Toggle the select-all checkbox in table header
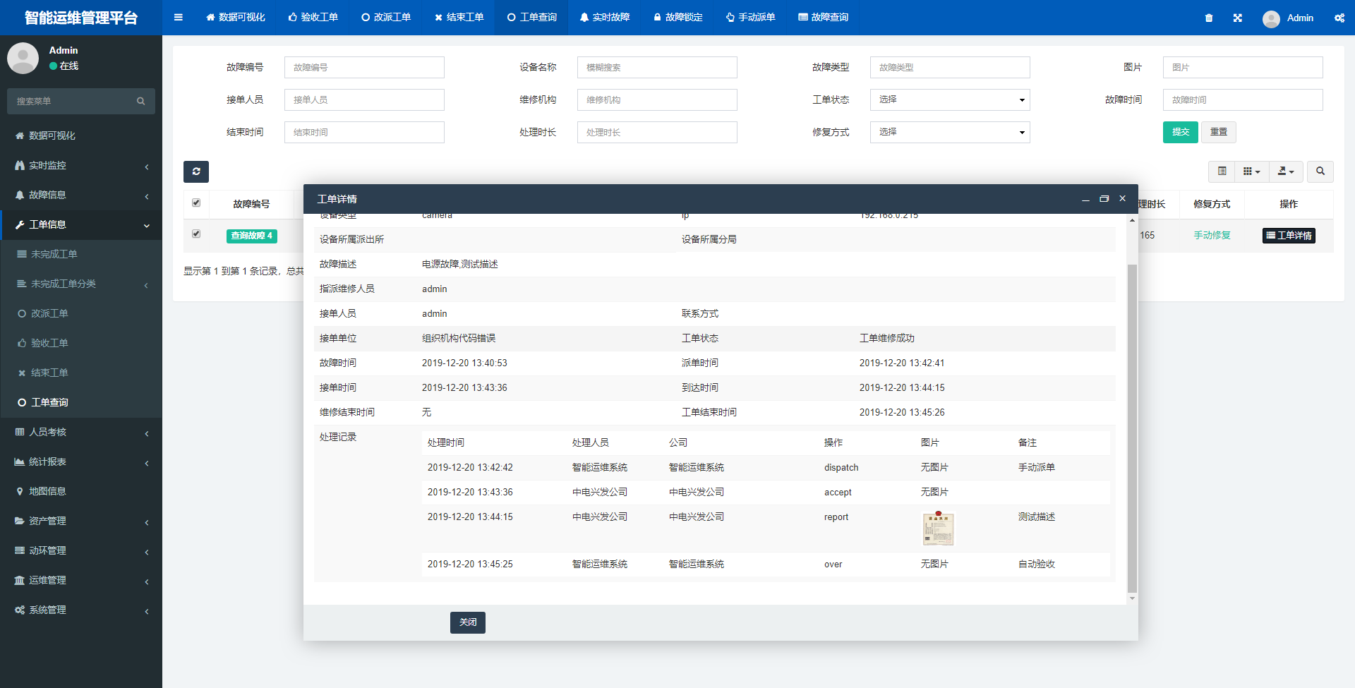 pos(196,203)
